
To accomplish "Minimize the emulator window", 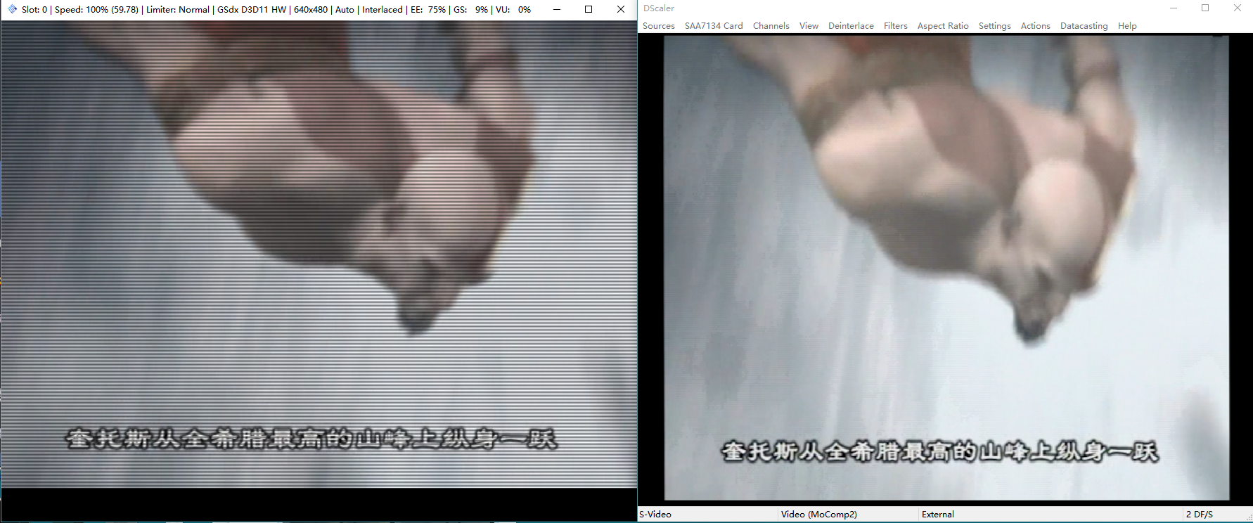I will point(557,9).
